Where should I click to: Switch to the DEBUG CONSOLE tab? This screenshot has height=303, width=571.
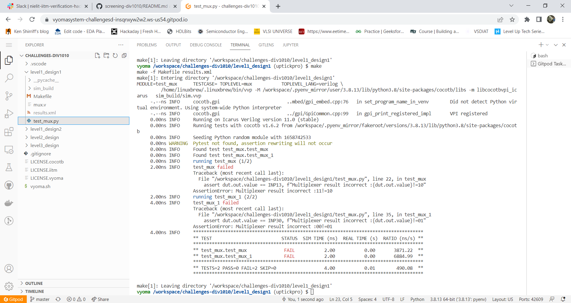click(x=206, y=45)
